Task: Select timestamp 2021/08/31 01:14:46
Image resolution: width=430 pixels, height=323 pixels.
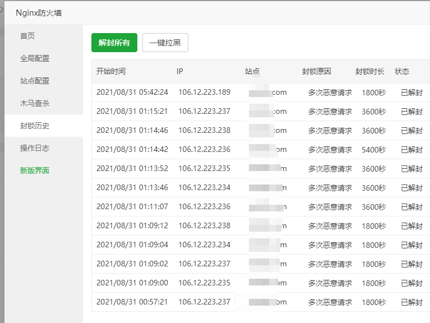Action: click(132, 130)
